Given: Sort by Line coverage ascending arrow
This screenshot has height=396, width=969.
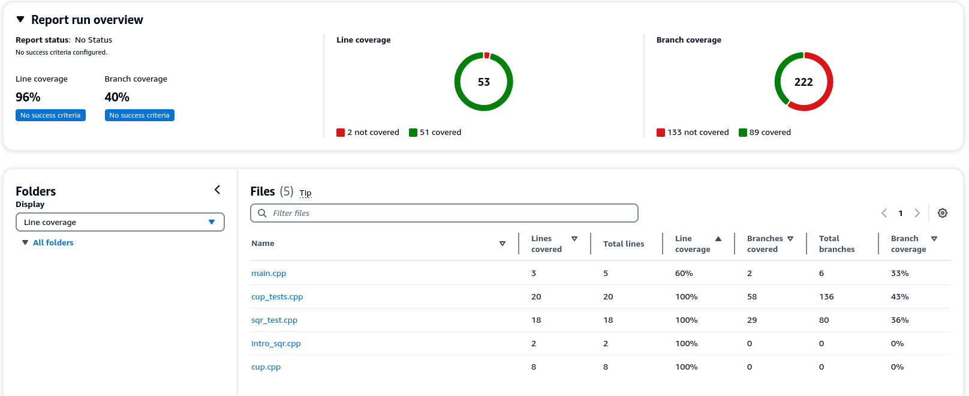Looking at the screenshot, I should (x=718, y=239).
